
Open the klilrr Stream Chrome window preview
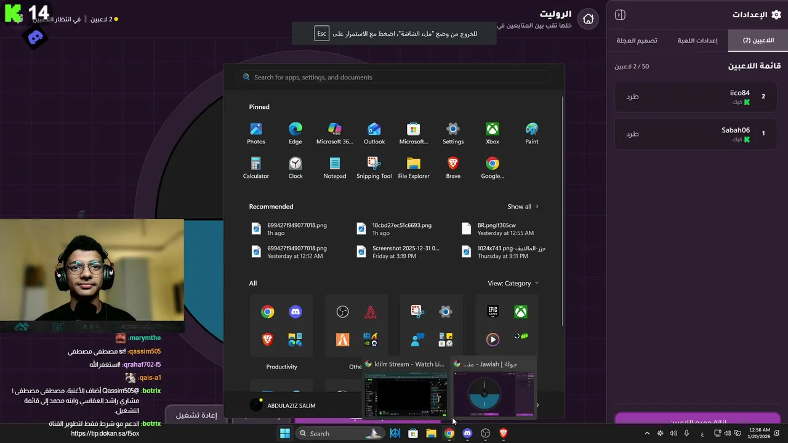tap(406, 388)
